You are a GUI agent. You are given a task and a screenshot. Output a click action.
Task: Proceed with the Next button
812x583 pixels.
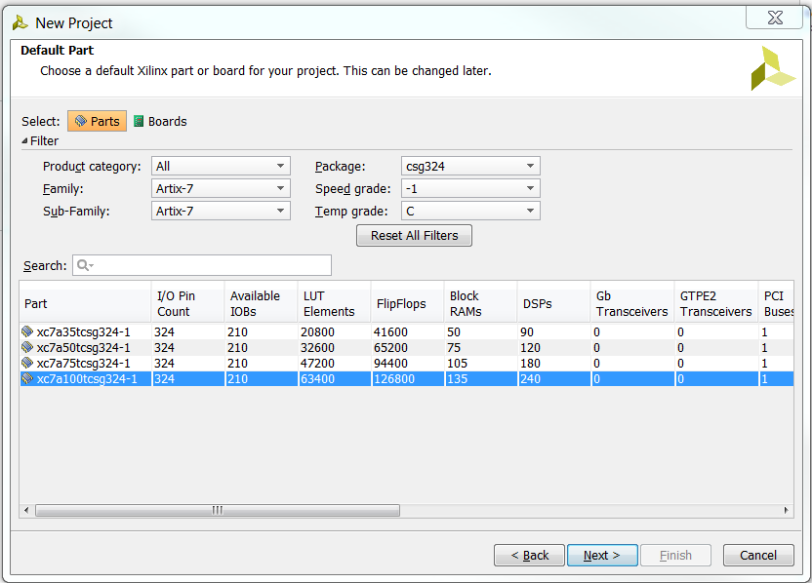point(602,555)
